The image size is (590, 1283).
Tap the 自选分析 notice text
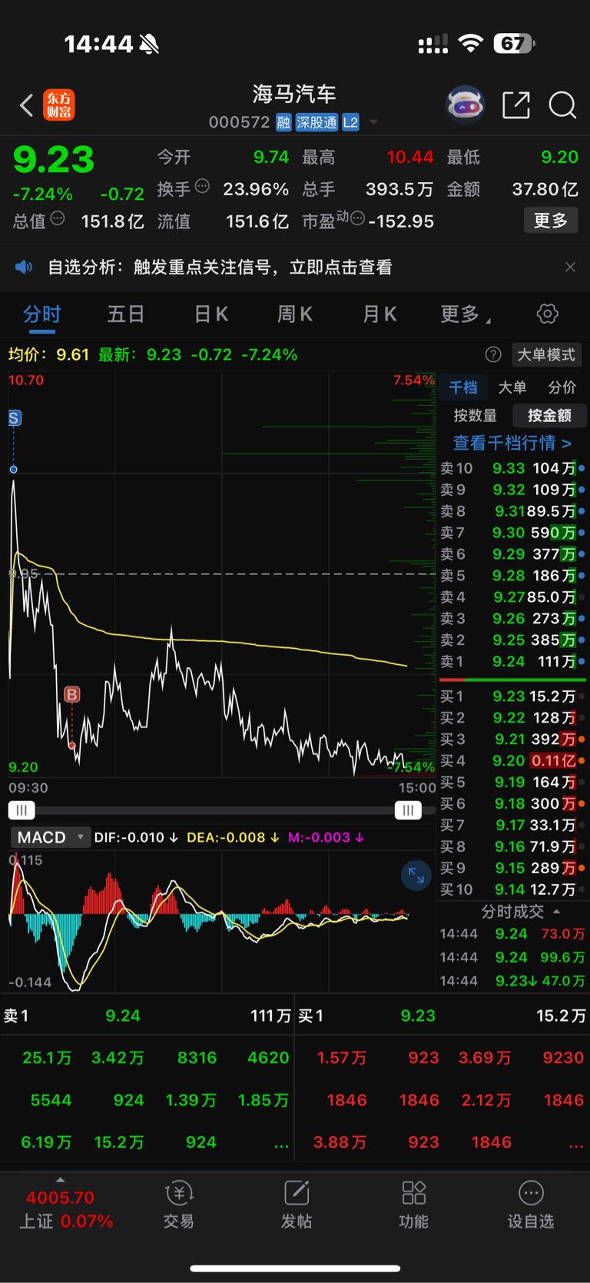pyautogui.click(x=220, y=267)
